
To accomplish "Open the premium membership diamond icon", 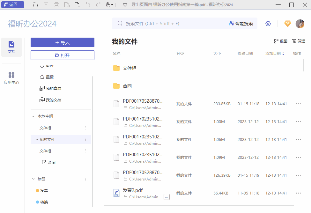I will (x=287, y=23).
